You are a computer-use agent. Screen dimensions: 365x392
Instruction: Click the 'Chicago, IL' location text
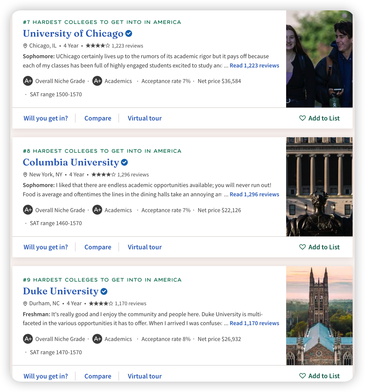tap(43, 46)
